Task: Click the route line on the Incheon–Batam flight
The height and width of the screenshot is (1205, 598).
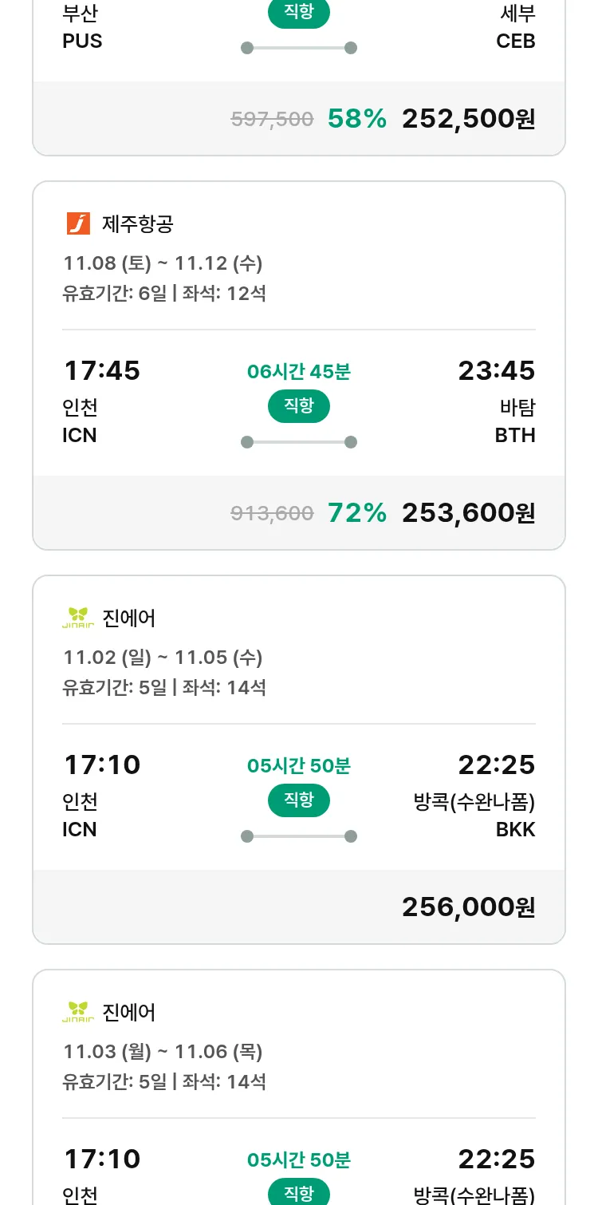Action: (298, 442)
